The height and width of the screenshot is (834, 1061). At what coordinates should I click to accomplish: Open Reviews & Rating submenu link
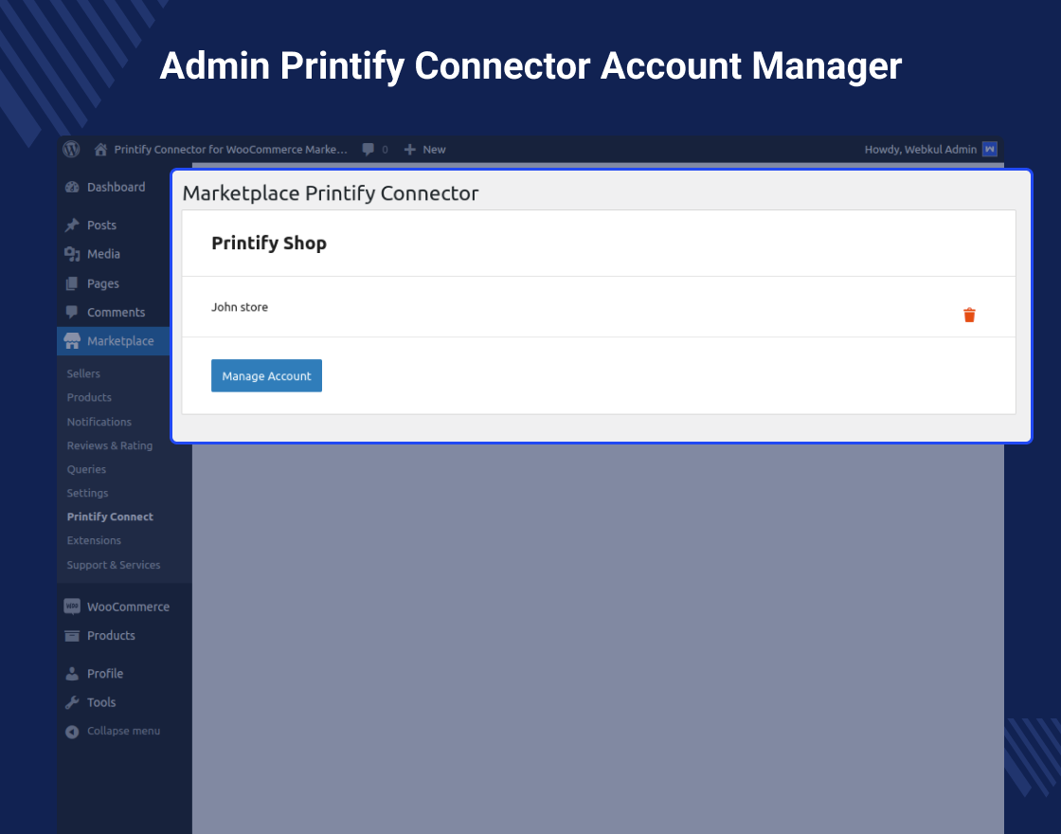(x=110, y=445)
